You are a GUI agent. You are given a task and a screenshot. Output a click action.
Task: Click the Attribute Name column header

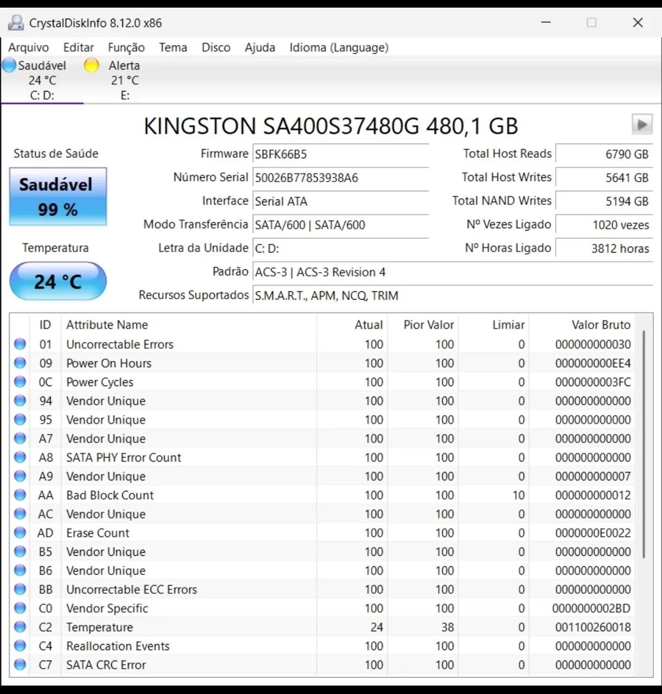[189, 325]
